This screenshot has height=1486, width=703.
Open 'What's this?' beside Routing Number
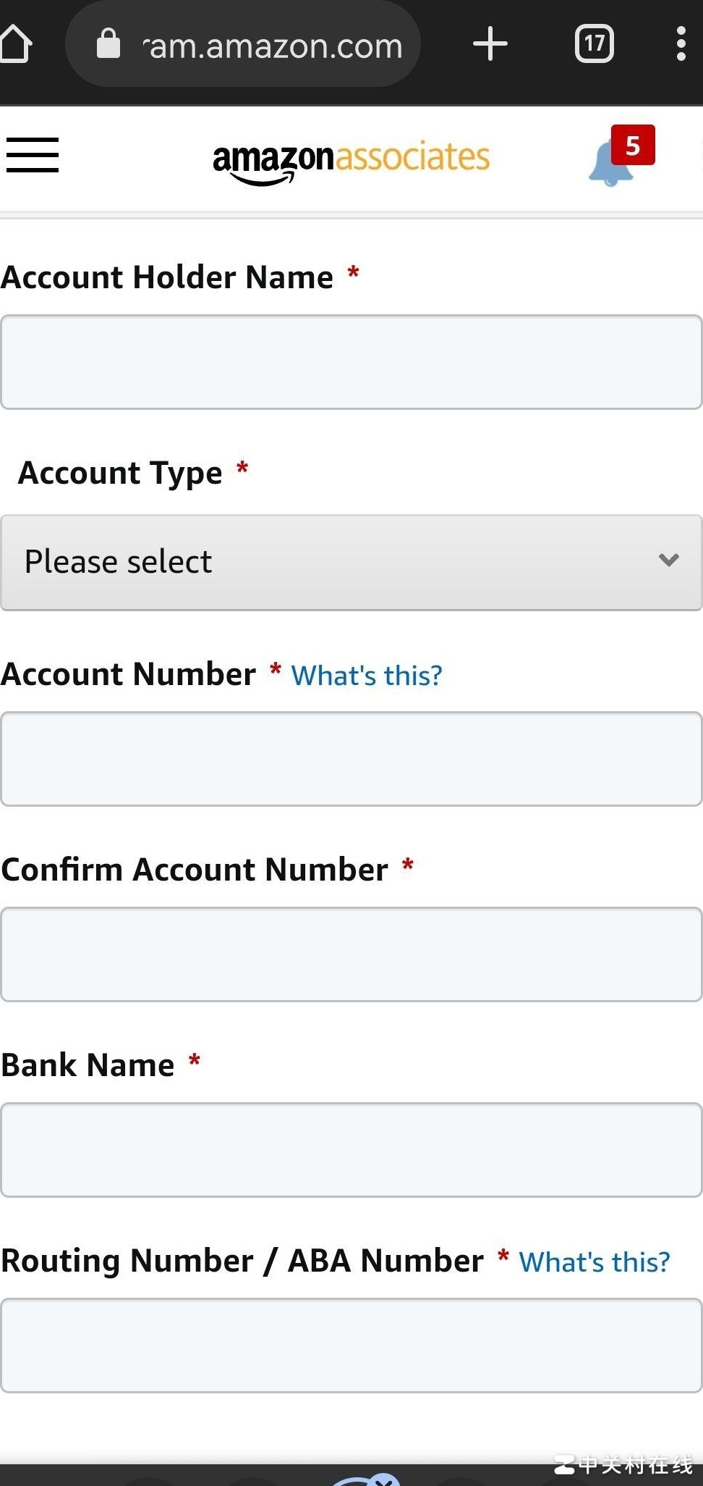594,1262
